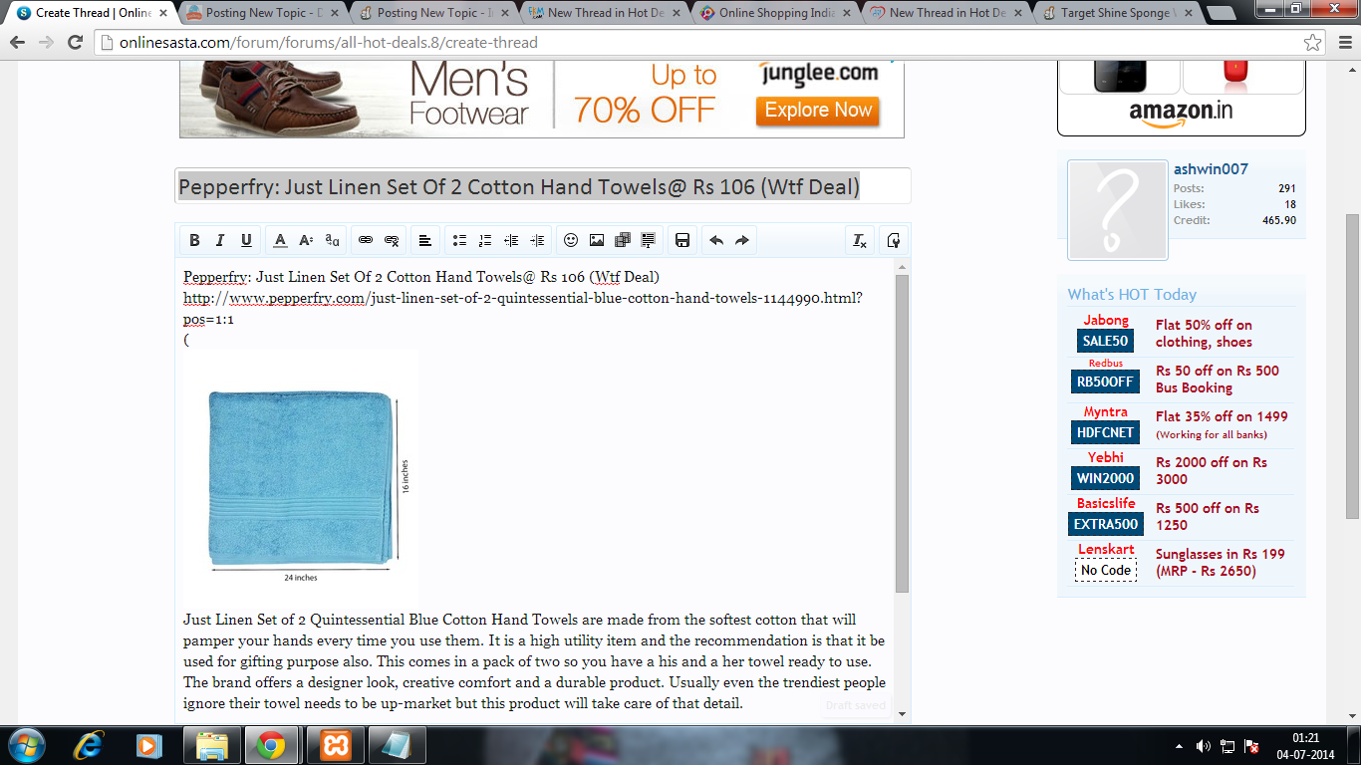This screenshot has width=1361, height=765.
Task: Click the Explore Now button
Action: 818,111
